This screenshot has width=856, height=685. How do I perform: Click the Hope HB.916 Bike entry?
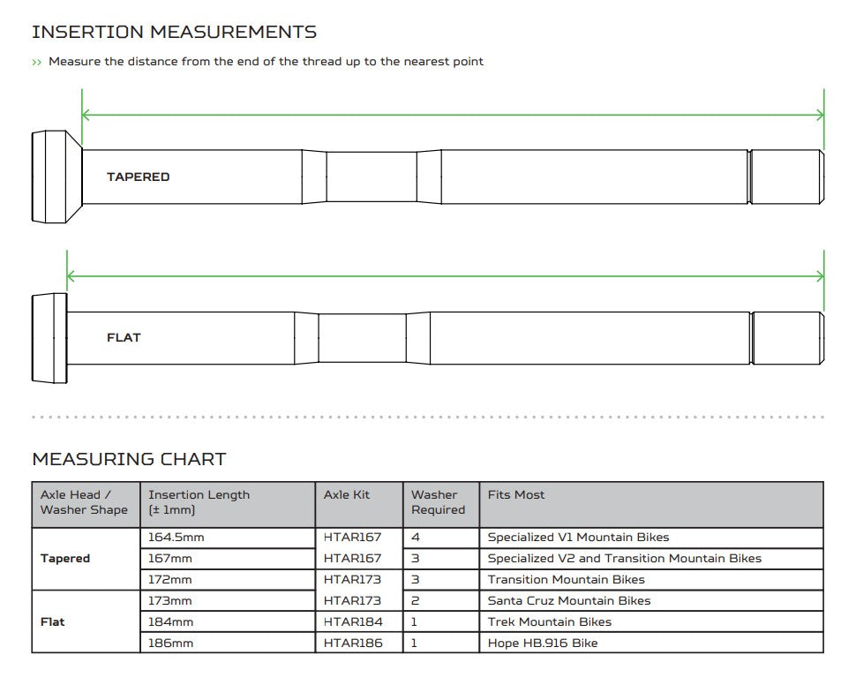[x=543, y=644]
